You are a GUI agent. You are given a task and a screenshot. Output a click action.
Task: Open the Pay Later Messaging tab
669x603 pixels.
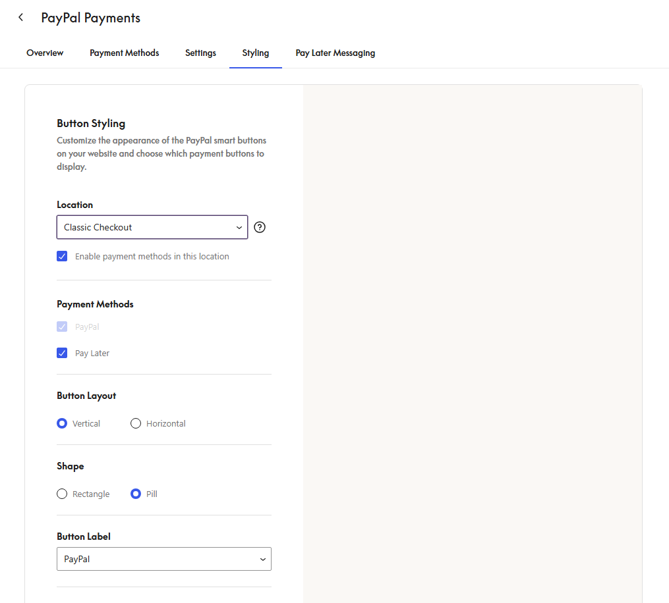[x=335, y=53]
